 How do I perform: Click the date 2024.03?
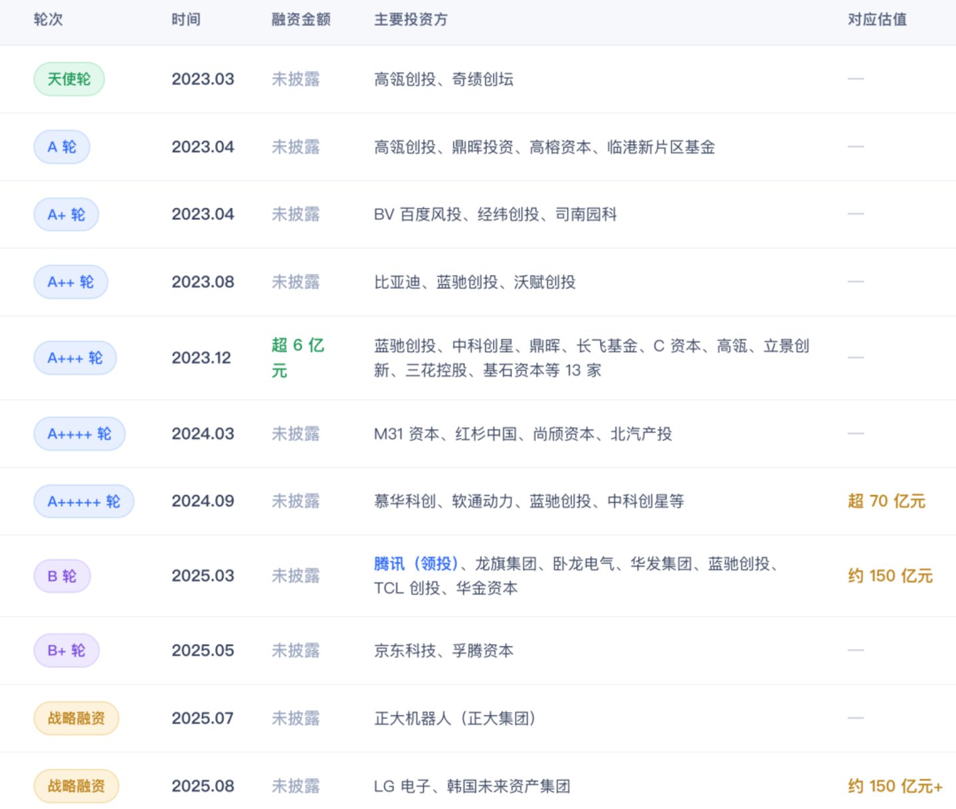coord(203,434)
